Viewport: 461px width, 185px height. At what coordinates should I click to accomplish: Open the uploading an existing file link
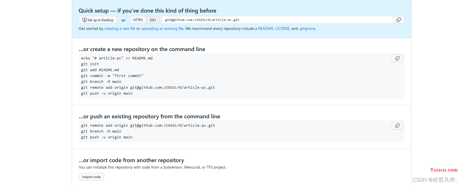[x=162, y=28]
